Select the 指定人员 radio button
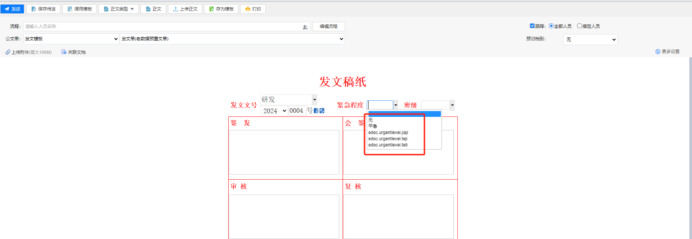This screenshot has width=692, height=239. pyautogui.click(x=579, y=26)
